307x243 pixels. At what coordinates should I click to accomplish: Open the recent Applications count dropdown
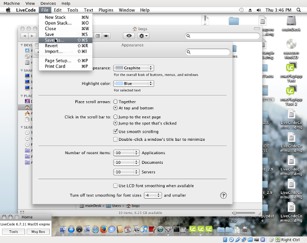[x=126, y=153]
